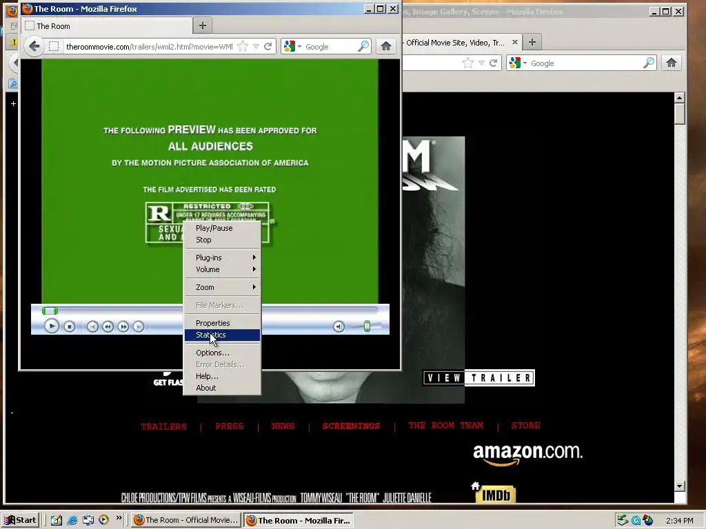Open the Windows Start menu
706x529 pixels.
(x=21, y=520)
